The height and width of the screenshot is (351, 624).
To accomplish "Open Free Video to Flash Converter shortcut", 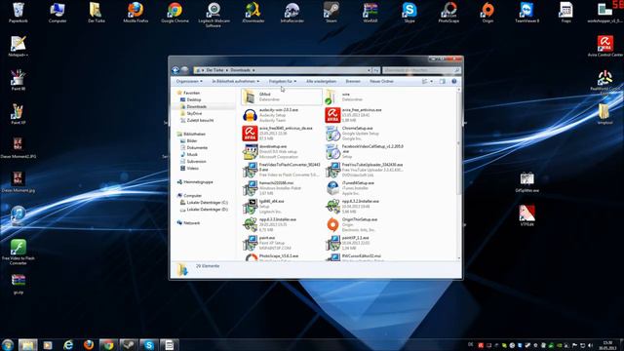I will pos(18,253).
